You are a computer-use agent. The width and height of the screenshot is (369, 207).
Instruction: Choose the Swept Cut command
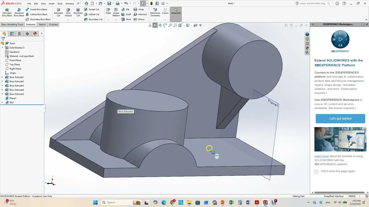pos(92,9)
